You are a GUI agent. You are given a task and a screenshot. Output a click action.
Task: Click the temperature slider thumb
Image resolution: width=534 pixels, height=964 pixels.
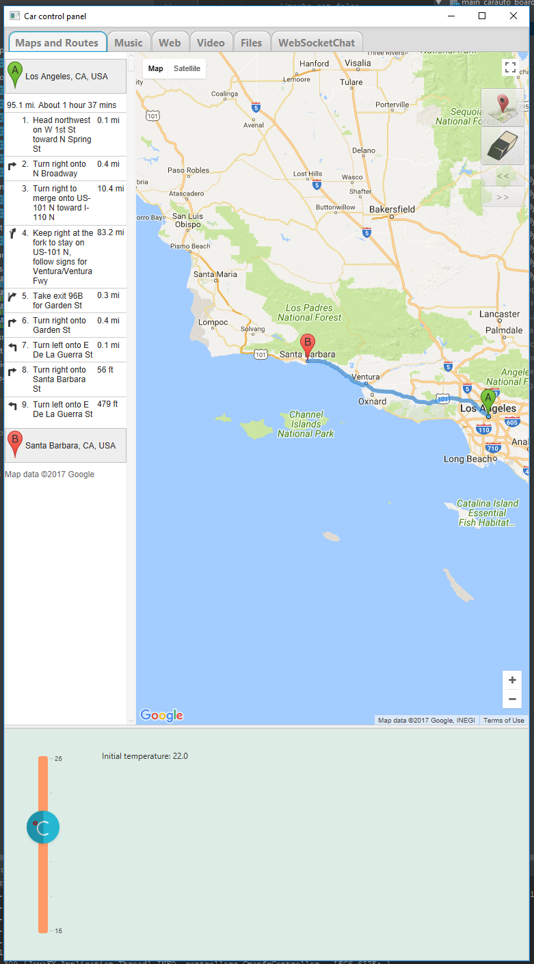[43, 827]
